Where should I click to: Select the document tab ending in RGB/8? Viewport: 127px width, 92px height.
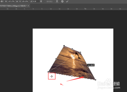click(13, 6)
